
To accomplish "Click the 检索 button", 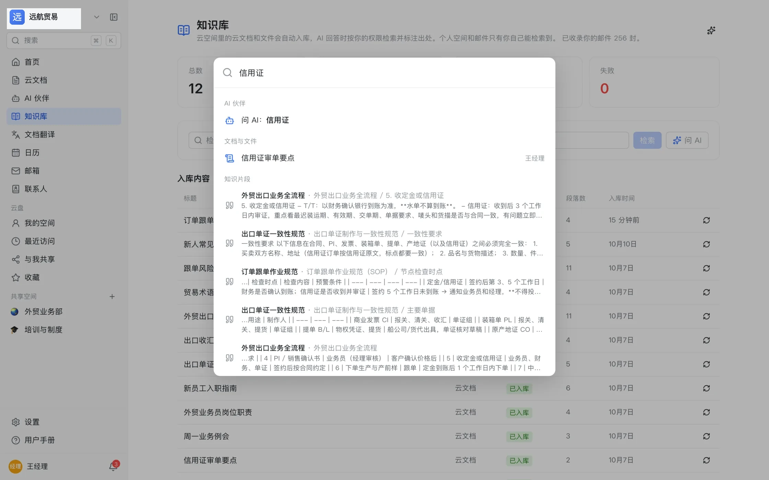I will [x=647, y=140].
